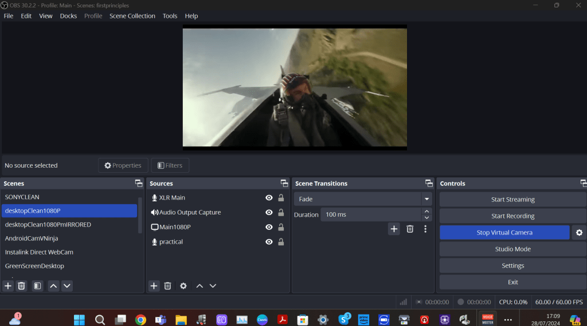Screen dimensions: 587x326
Task: Click the Scenes list scrollbar
Action: 140,215
